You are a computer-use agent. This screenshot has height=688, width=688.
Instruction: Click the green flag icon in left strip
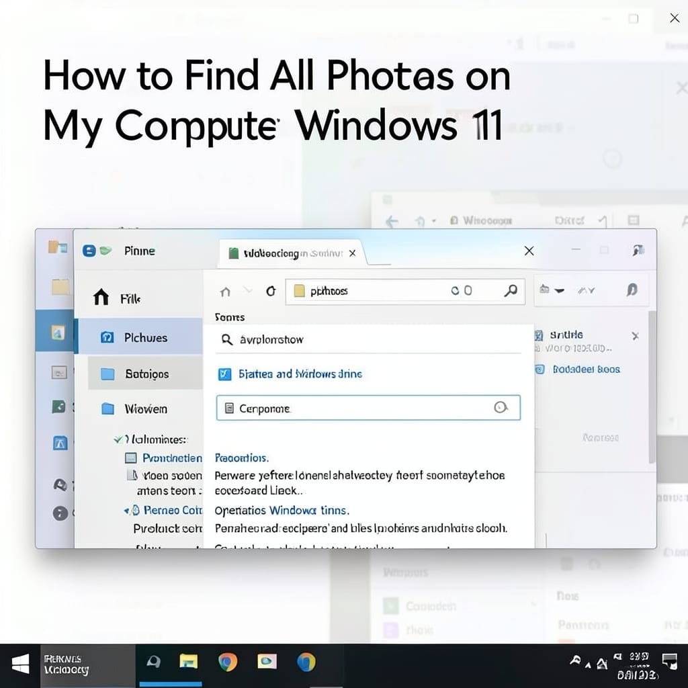point(59,406)
